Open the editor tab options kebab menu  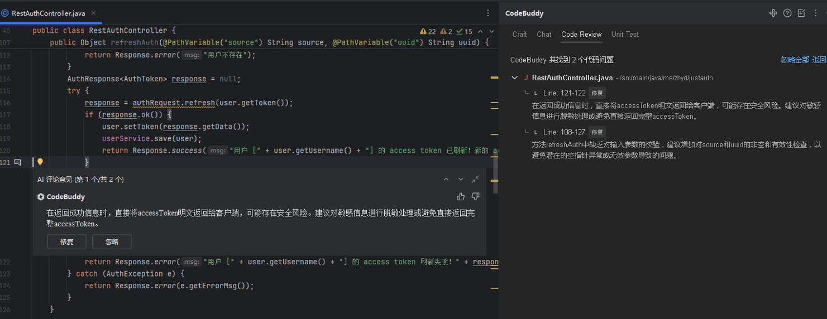(488, 13)
